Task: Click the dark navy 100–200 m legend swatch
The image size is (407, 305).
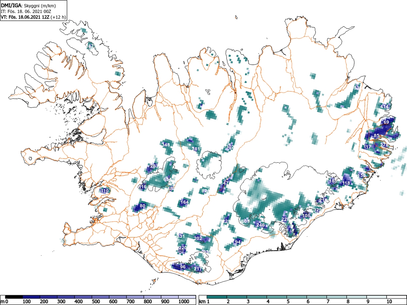Action: (31, 297)
